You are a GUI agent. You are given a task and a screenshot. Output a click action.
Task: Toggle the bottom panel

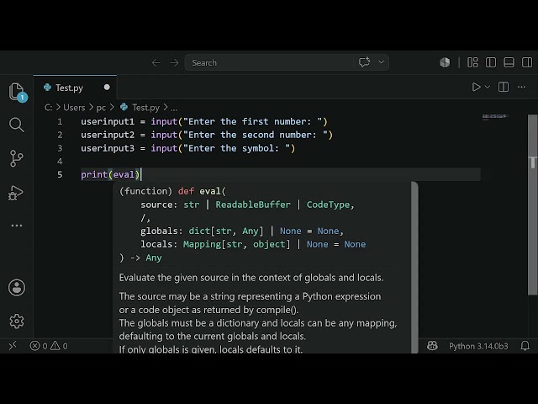(x=509, y=62)
